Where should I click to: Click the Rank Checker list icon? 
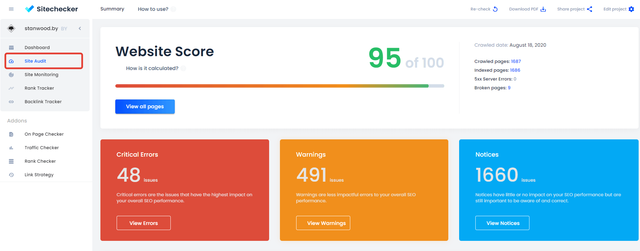click(x=11, y=161)
